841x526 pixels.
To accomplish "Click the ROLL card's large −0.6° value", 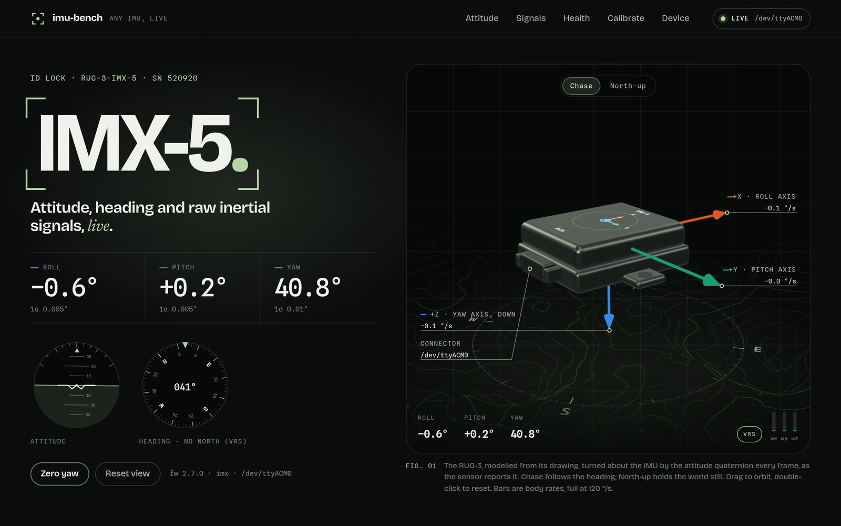I will [x=64, y=288].
